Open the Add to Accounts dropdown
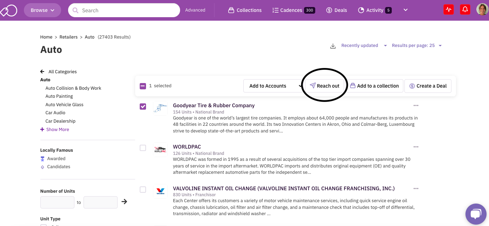 coord(273,86)
